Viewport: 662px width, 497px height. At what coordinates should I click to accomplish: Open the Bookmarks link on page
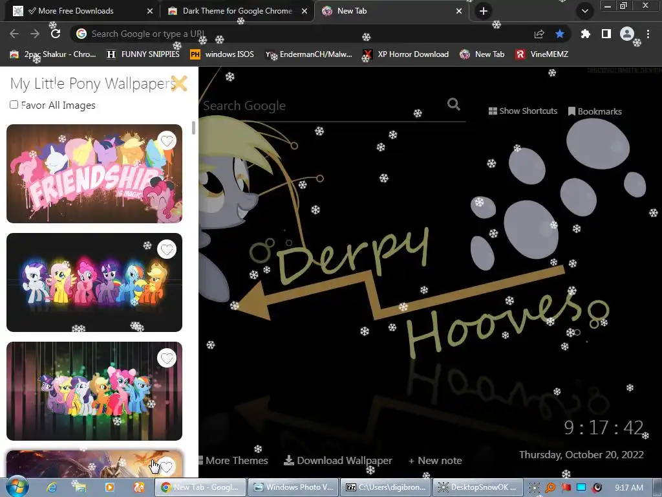[x=595, y=111]
